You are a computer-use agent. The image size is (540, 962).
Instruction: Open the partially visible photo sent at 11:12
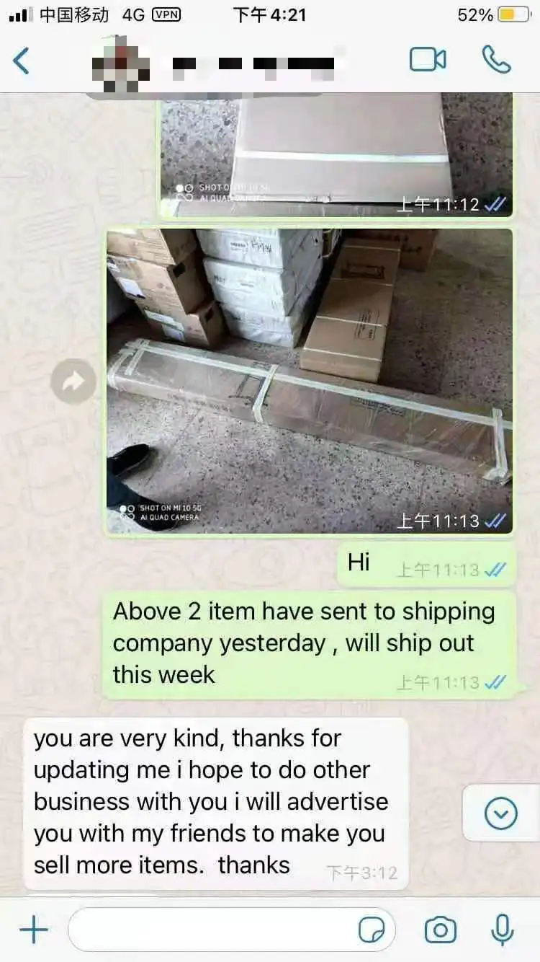click(x=336, y=155)
